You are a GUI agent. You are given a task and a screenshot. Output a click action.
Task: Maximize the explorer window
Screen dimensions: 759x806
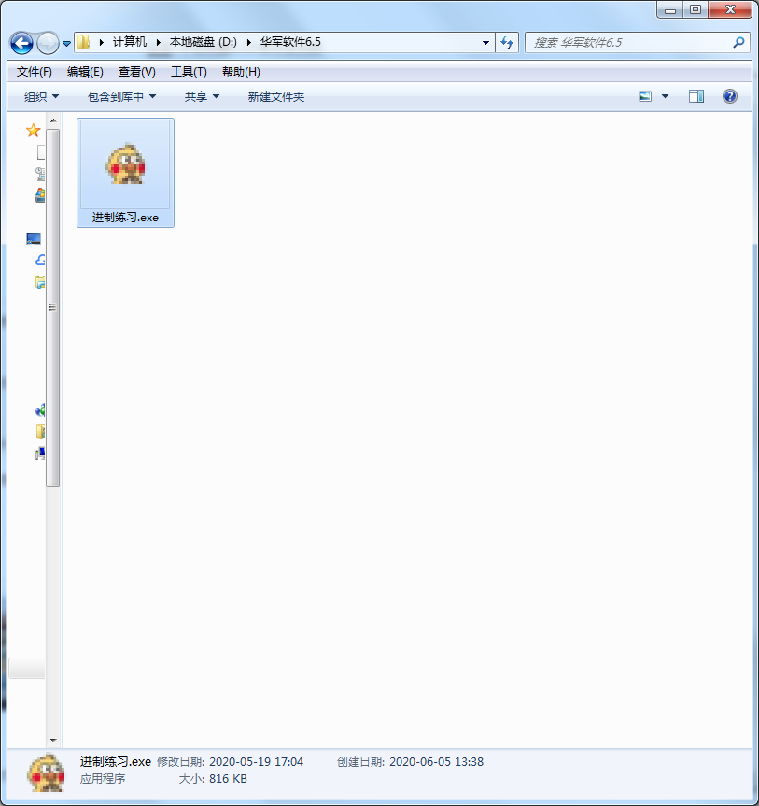[696, 9]
